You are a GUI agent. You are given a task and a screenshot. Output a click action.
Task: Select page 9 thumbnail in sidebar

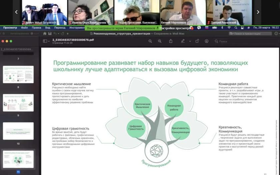(x=18, y=103)
